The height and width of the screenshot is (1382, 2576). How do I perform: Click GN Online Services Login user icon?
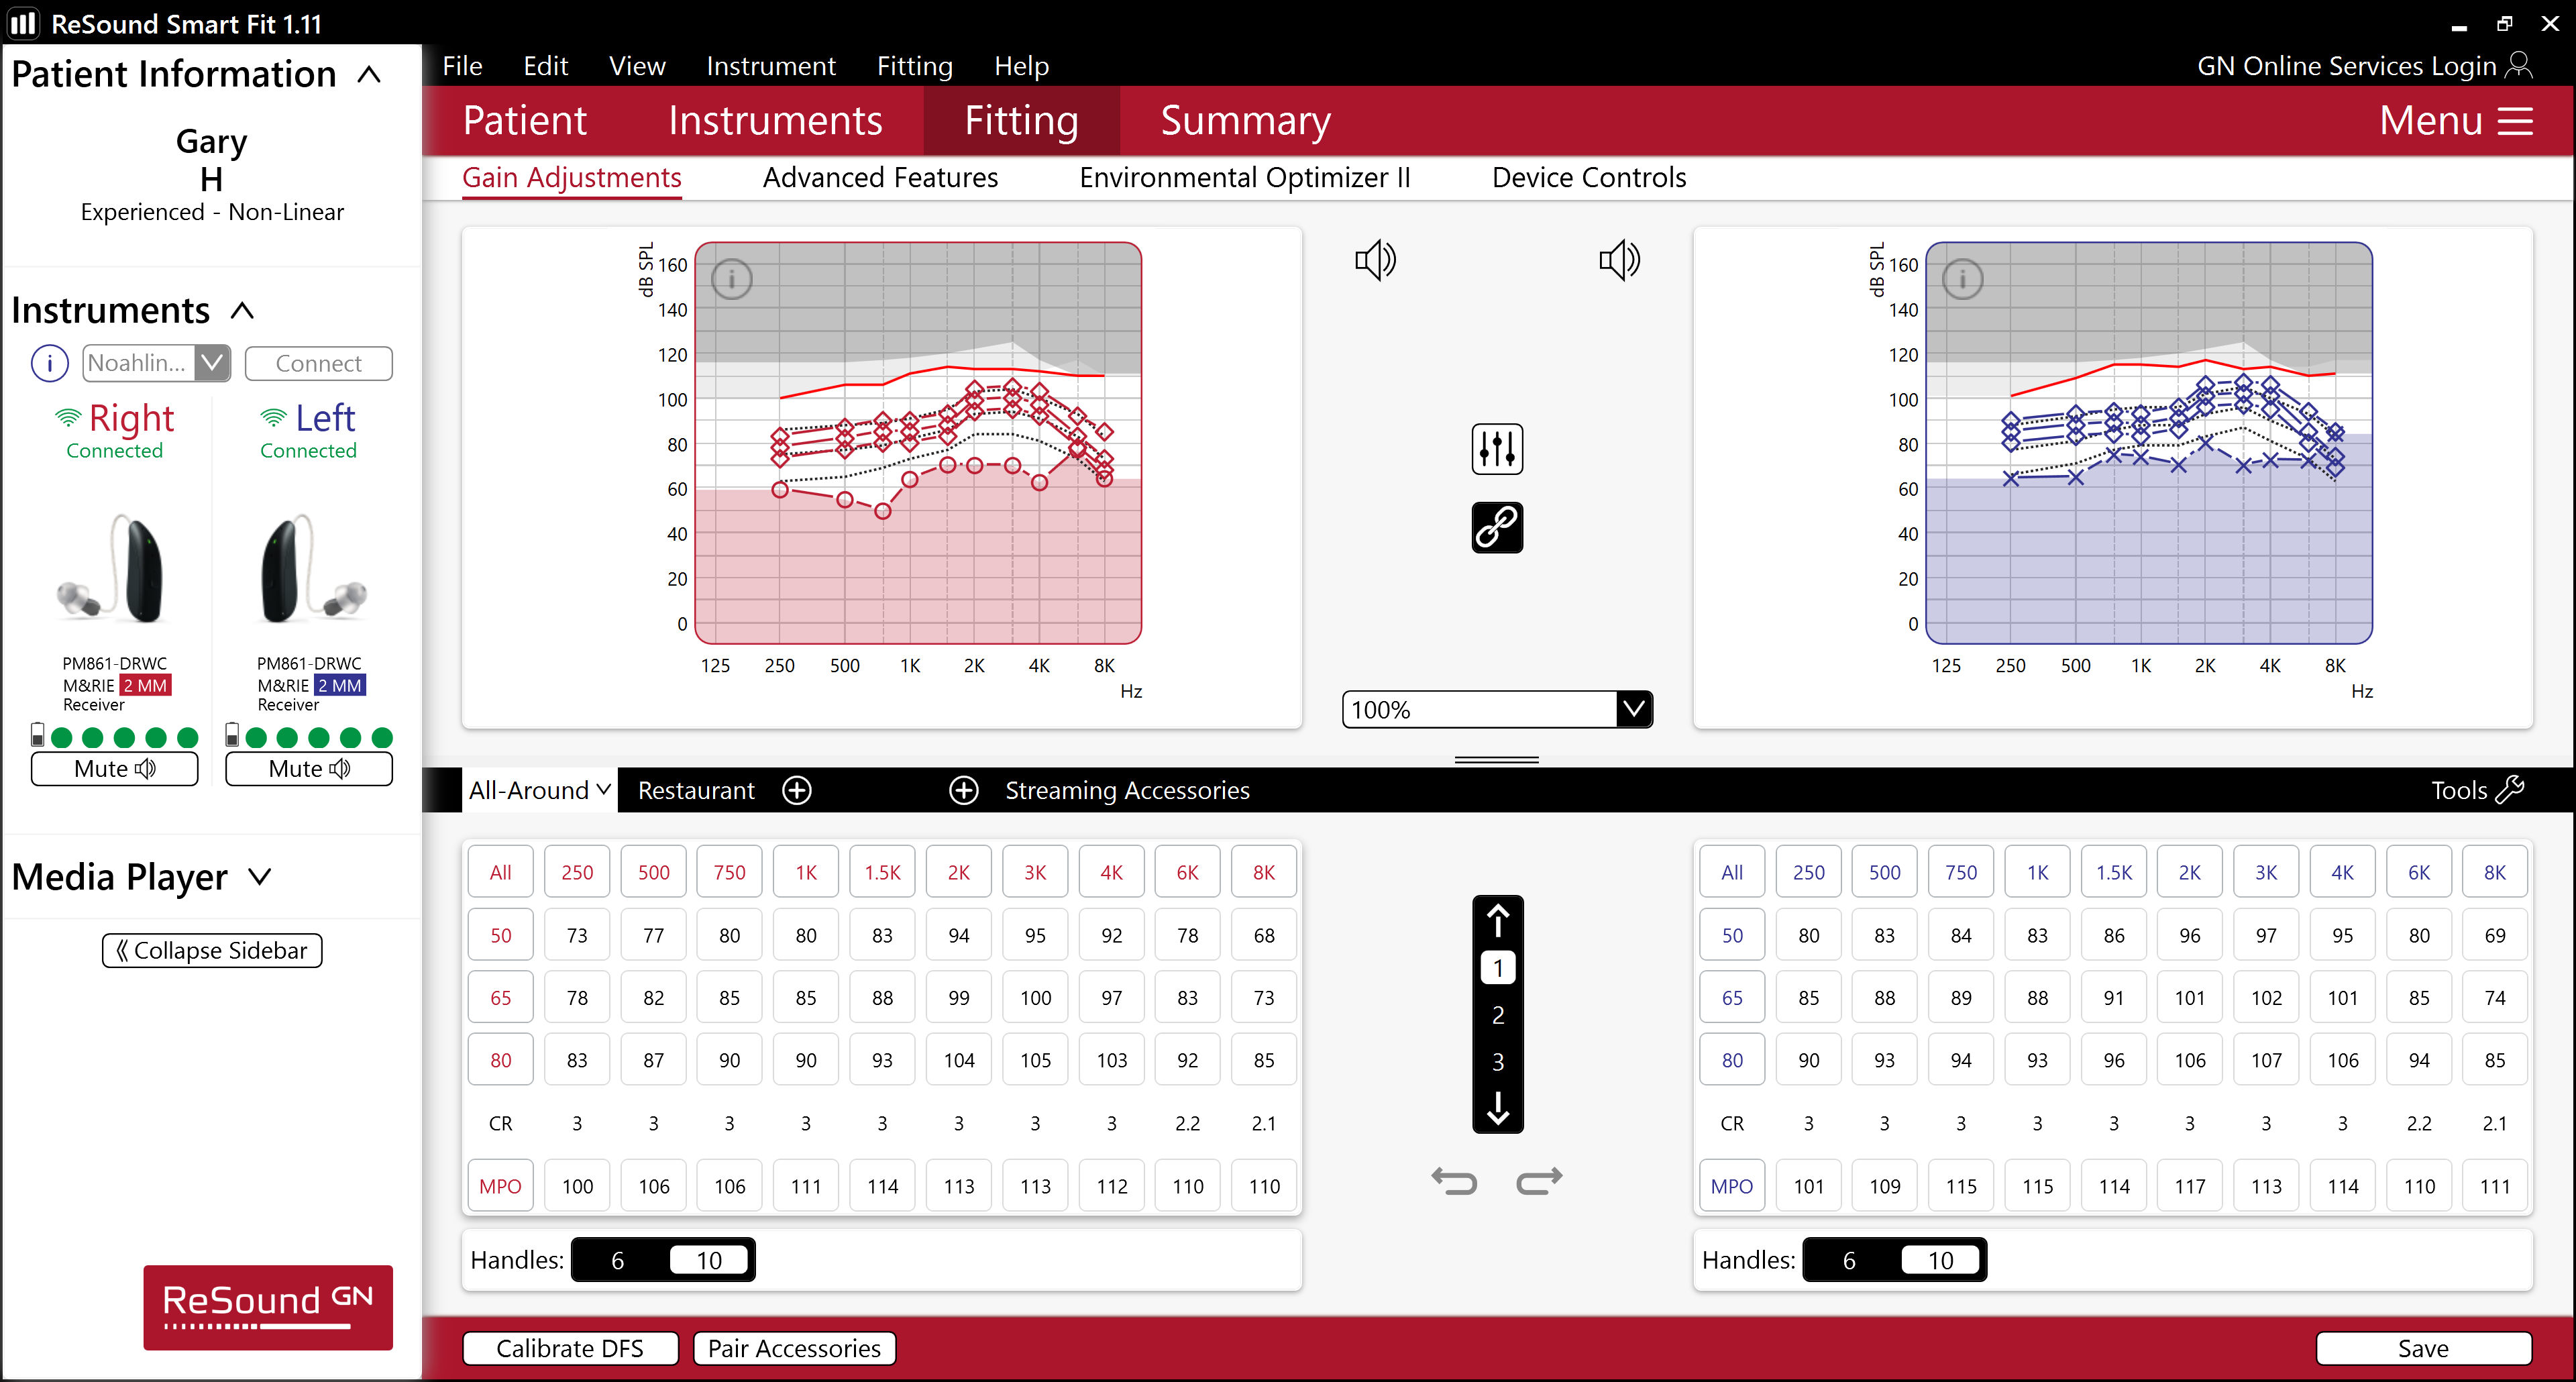(2520, 65)
